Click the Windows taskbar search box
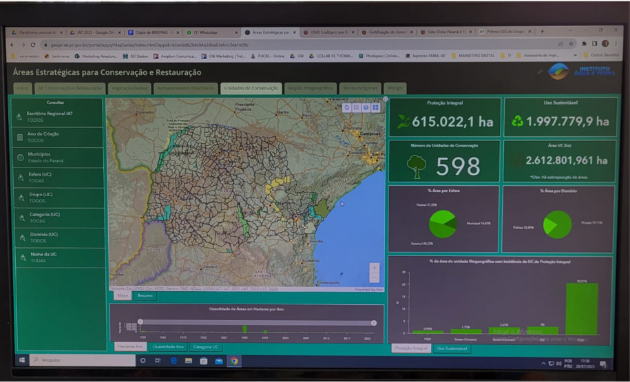630x382 pixels. pos(77,360)
